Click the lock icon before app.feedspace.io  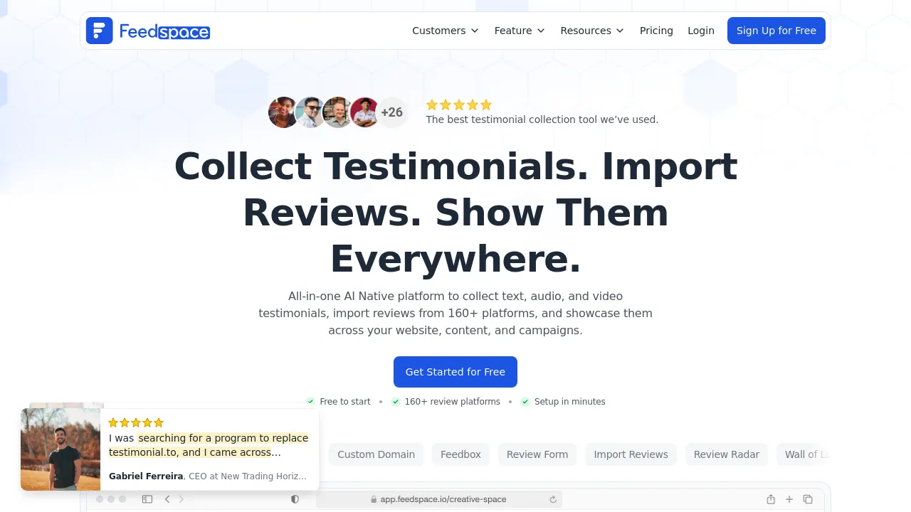click(x=374, y=499)
